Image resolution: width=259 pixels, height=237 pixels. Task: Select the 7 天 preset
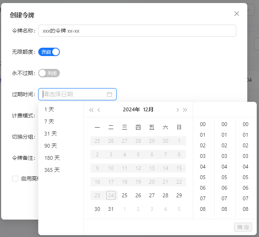point(49,122)
